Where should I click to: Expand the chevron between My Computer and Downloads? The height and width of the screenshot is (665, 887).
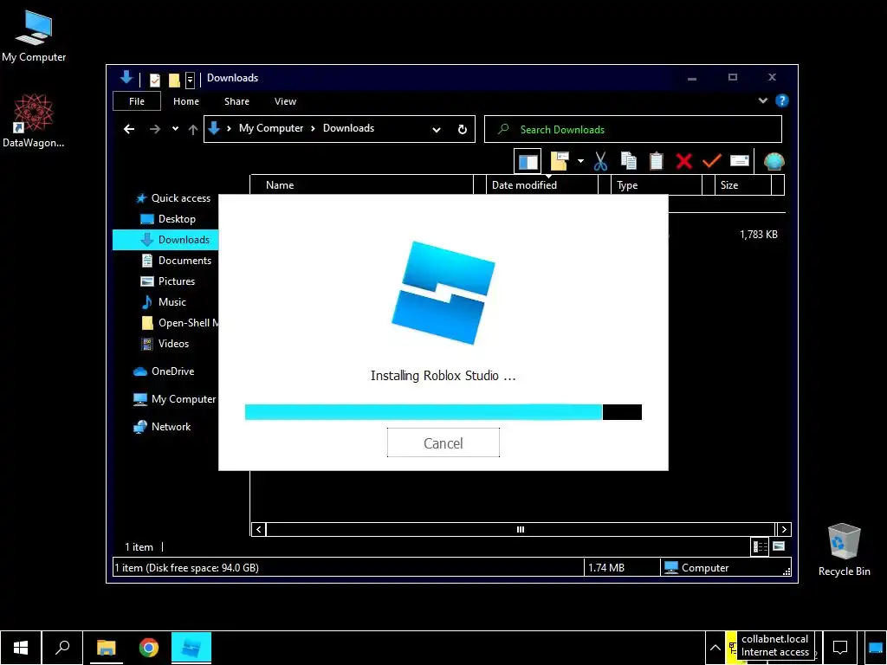point(313,128)
